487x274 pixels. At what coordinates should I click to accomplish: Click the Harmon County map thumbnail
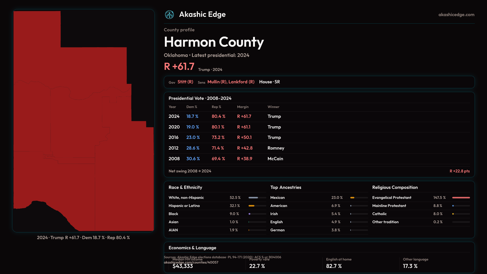click(83, 121)
